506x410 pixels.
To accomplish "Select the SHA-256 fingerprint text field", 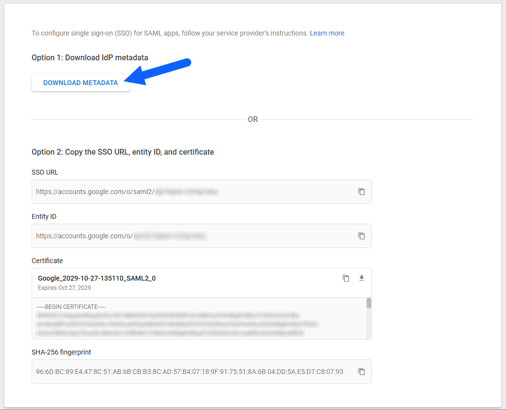I will (x=190, y=372).
